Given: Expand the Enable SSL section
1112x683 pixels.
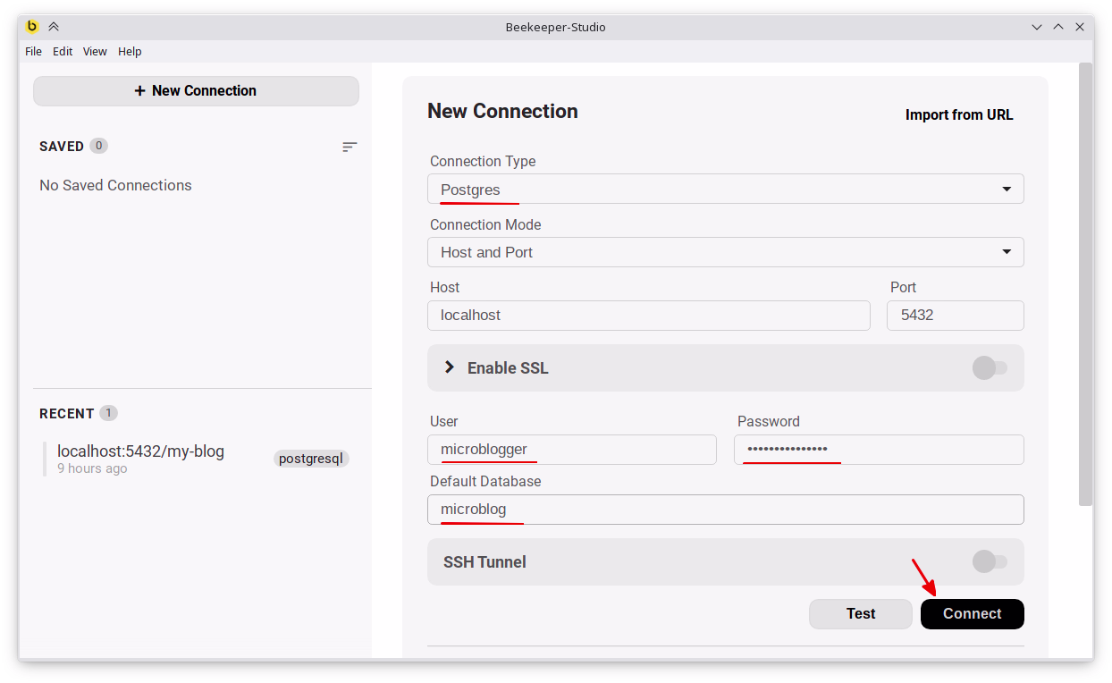Looking at the screenshot, I should [507, 367].
